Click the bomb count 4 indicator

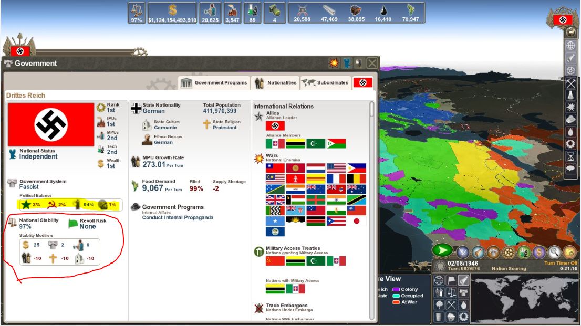(x=275, y=13)
